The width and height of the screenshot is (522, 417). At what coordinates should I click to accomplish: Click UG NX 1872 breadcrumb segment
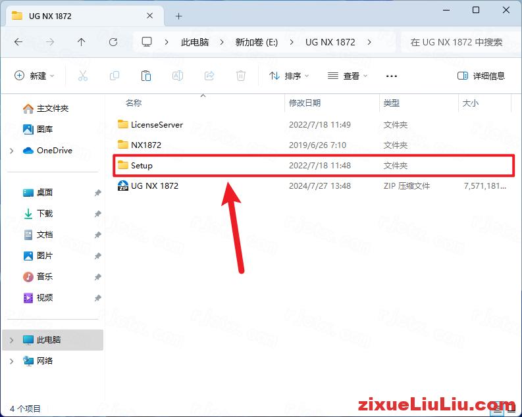[330, 42]
